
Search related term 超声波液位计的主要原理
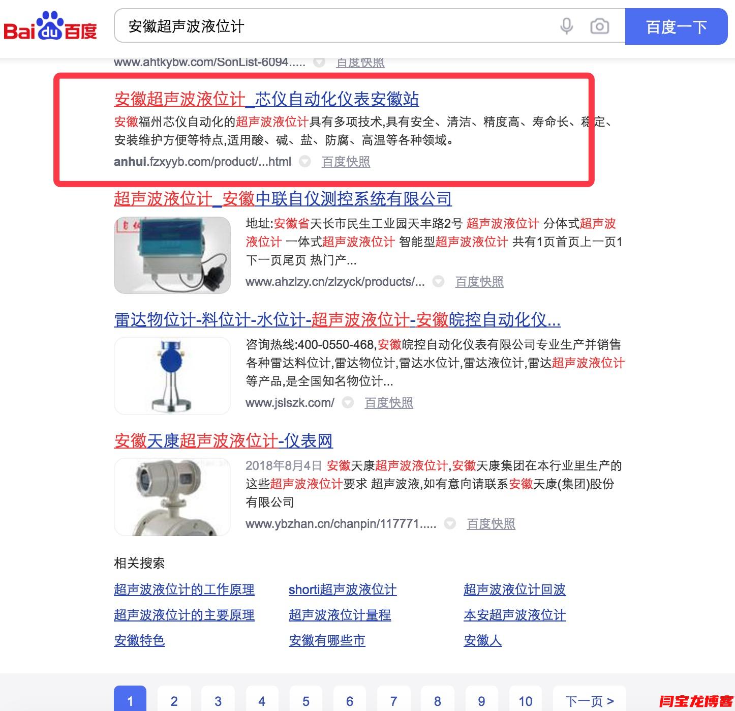click(184, 615)
